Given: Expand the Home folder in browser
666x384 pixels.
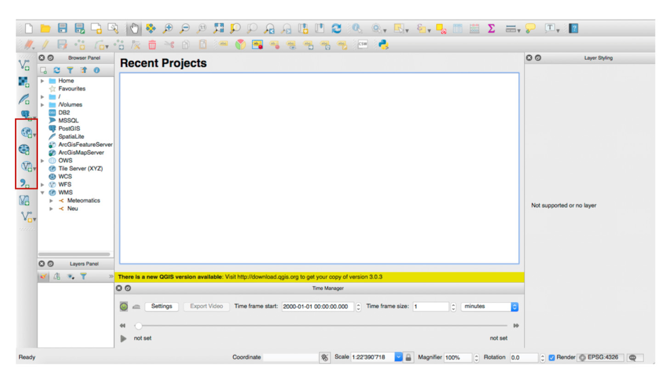Looking at the screenshot, I should coord(42,81).
